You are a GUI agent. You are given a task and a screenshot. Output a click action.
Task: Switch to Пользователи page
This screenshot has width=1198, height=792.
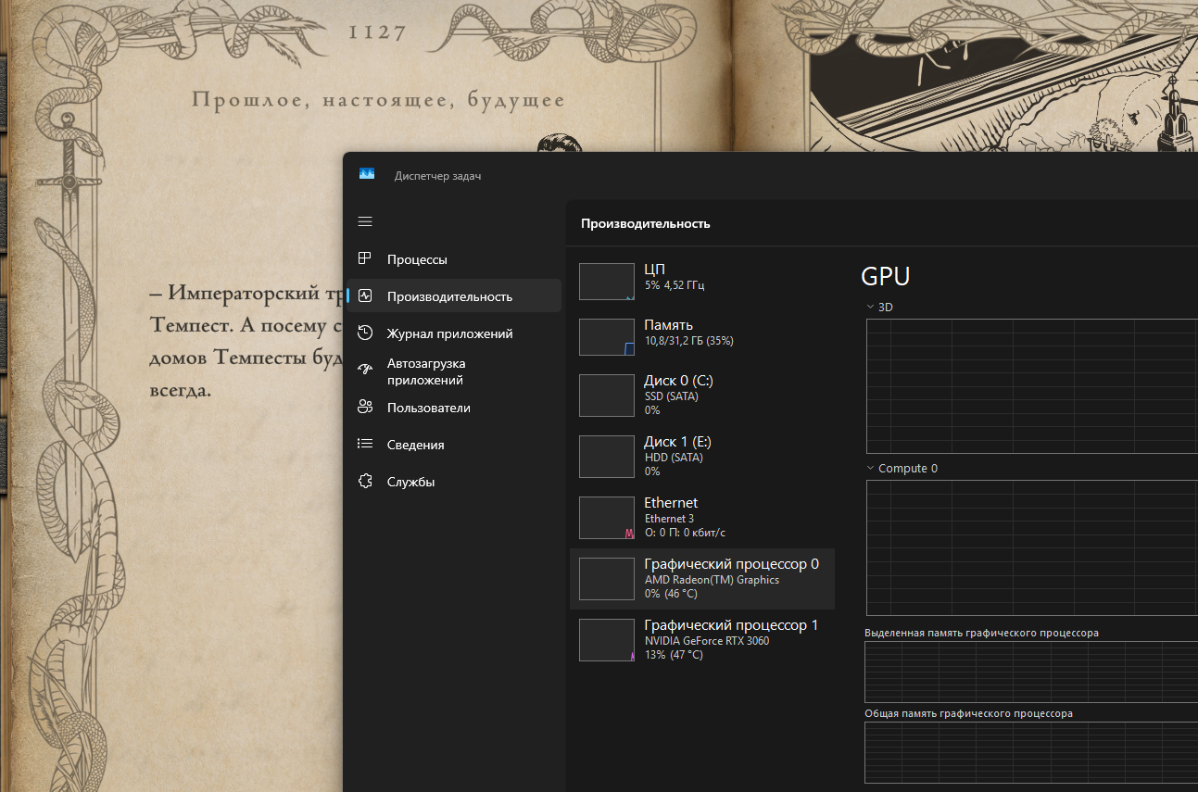click(x=454, y=408)
